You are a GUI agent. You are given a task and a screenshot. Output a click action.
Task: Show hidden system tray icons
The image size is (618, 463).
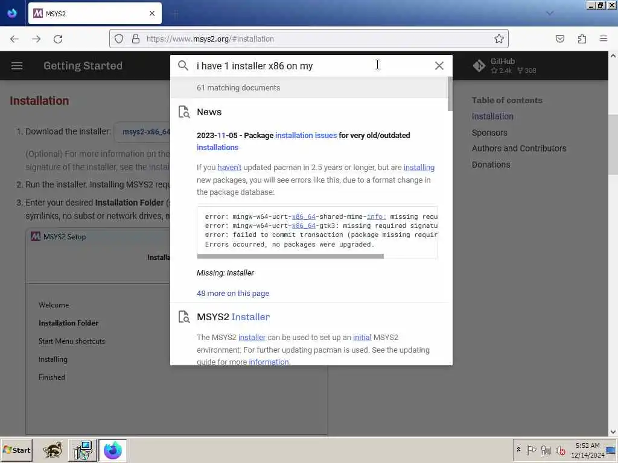[x=518, y=450]
